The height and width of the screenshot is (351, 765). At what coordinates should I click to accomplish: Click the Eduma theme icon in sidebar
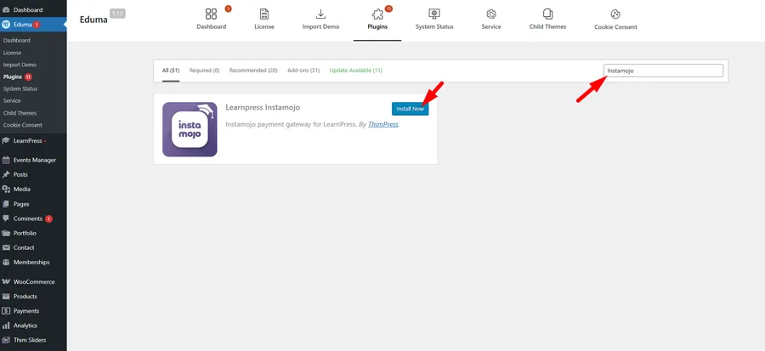pos(6,25)
